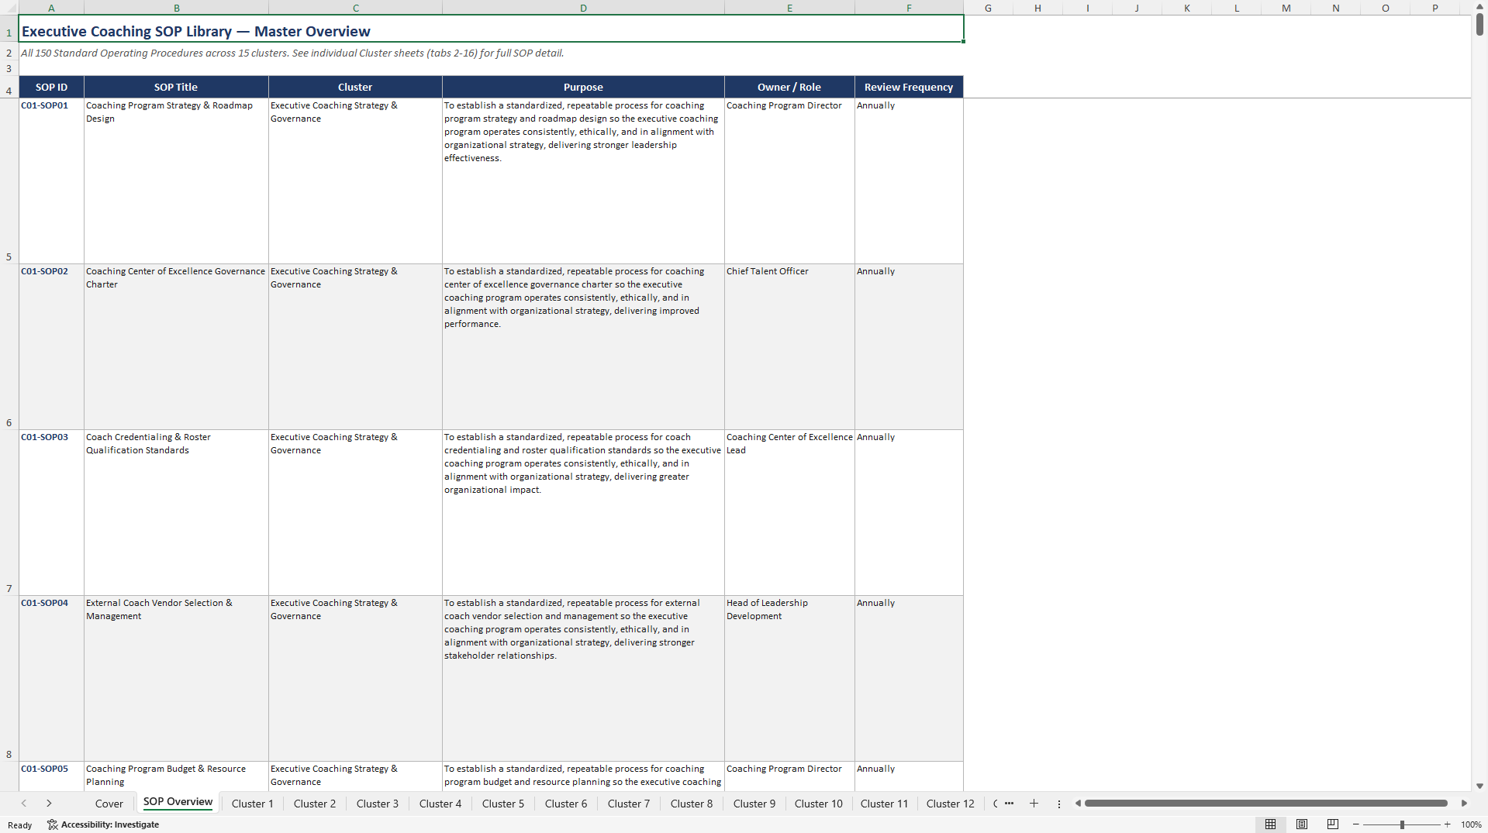Click the vertical scrollbar thumb
Viewport: 1488px width, 833px height.
[1479, 23]
